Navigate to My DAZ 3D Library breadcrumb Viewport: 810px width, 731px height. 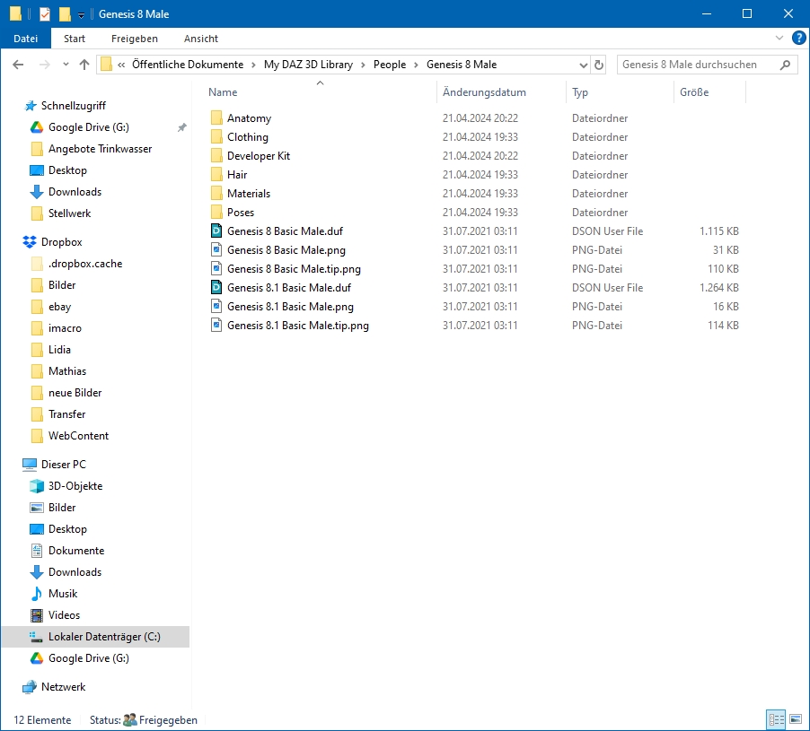pos(308,65)
